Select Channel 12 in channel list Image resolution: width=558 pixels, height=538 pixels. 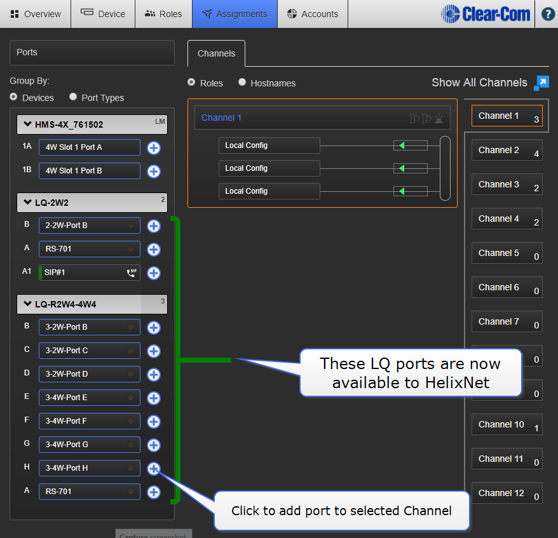coord(507,493)
